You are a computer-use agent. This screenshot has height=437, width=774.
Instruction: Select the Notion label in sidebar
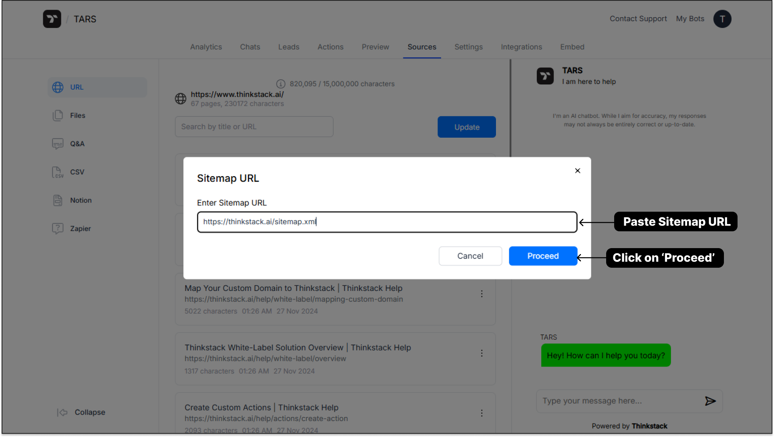[x=81, y=200]
